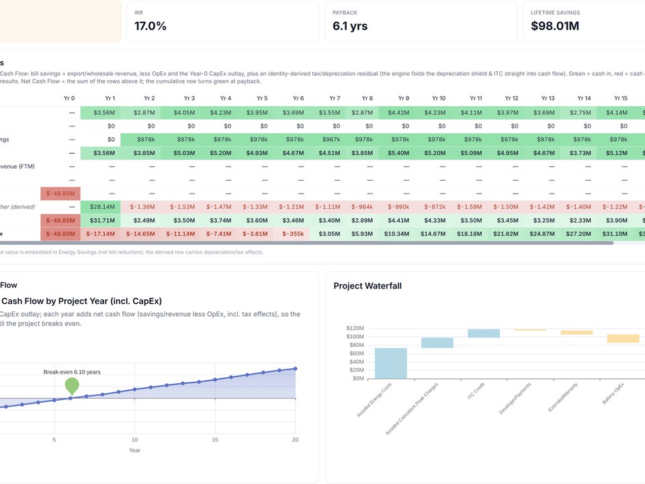Click the Break-even 6.10 years label
645x484 pixels.
coord(72,372)
